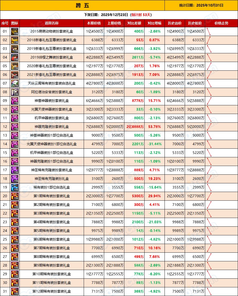Click the 阿拉德治安官装扮套装礼盒 item icon
The width and height of the screenshot is (238, 296).
tap(14, 92)
